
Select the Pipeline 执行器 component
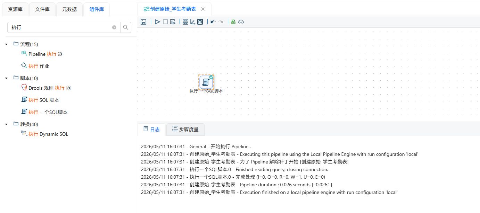[x=42, y=54]
